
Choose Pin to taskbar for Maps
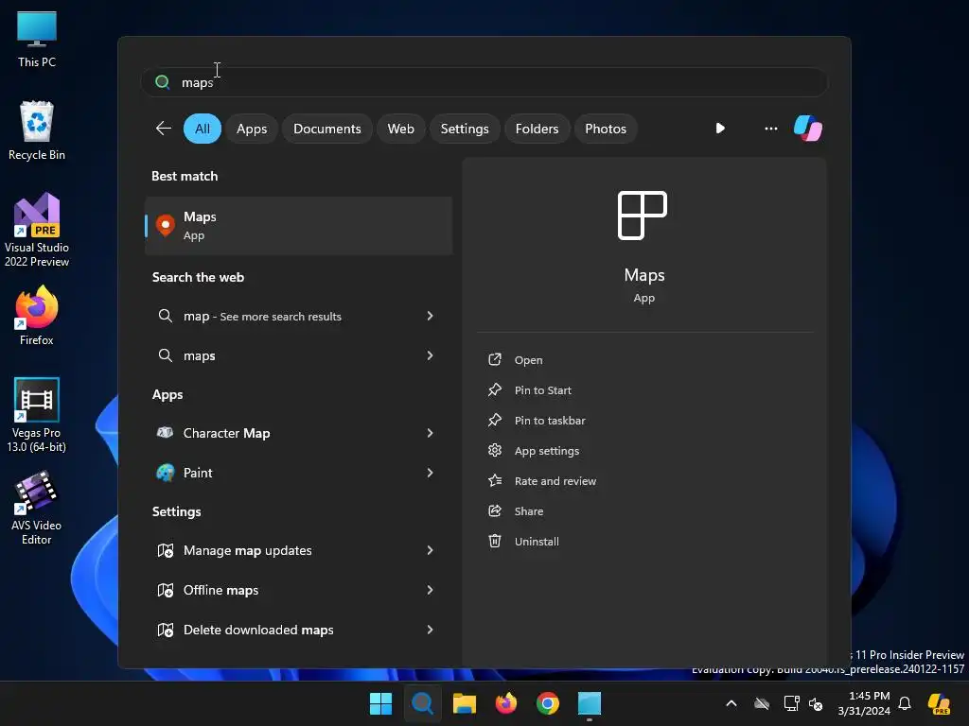click(x=550, y=421)
